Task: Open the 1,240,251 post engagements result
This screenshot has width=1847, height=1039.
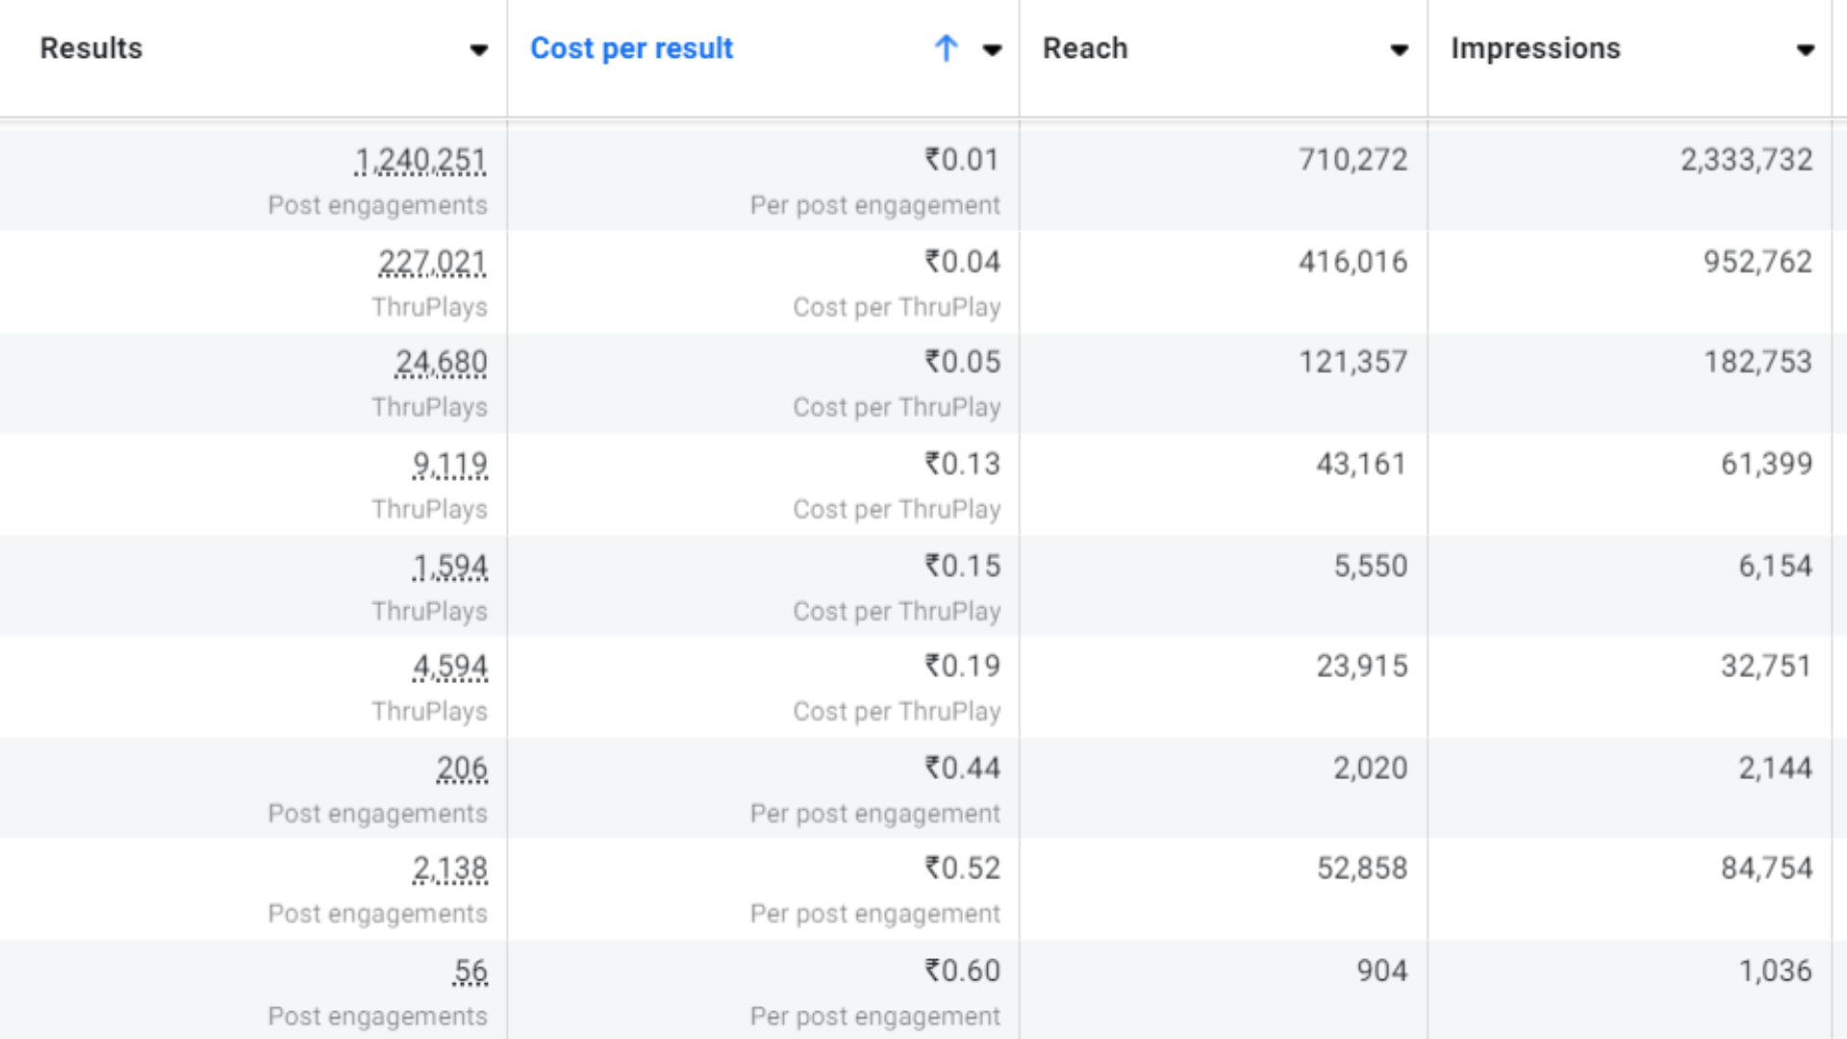Action: [x=420, y=161]
